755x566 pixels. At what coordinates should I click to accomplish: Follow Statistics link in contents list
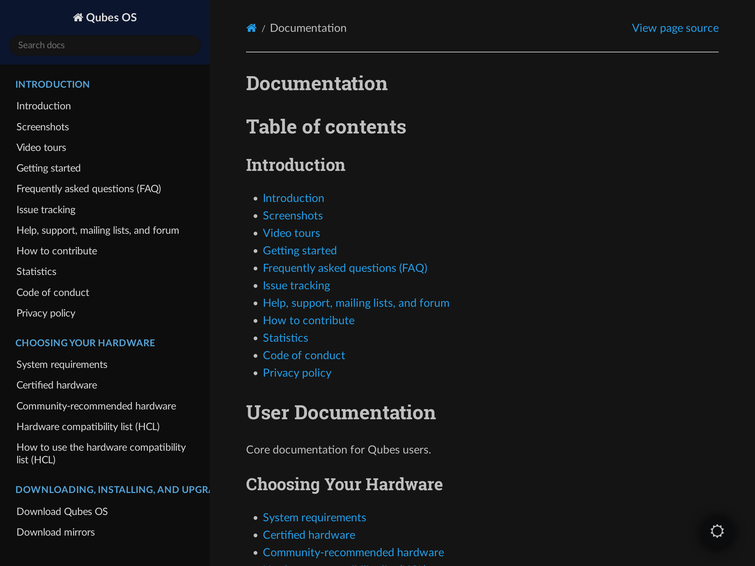tap(285, 338)
